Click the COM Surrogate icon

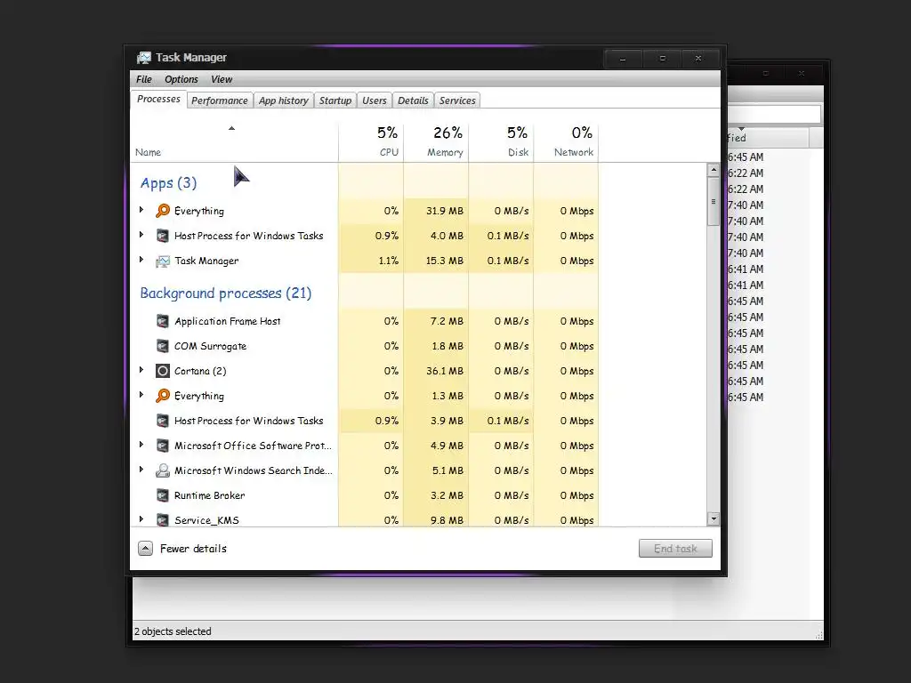coord(163,346)
